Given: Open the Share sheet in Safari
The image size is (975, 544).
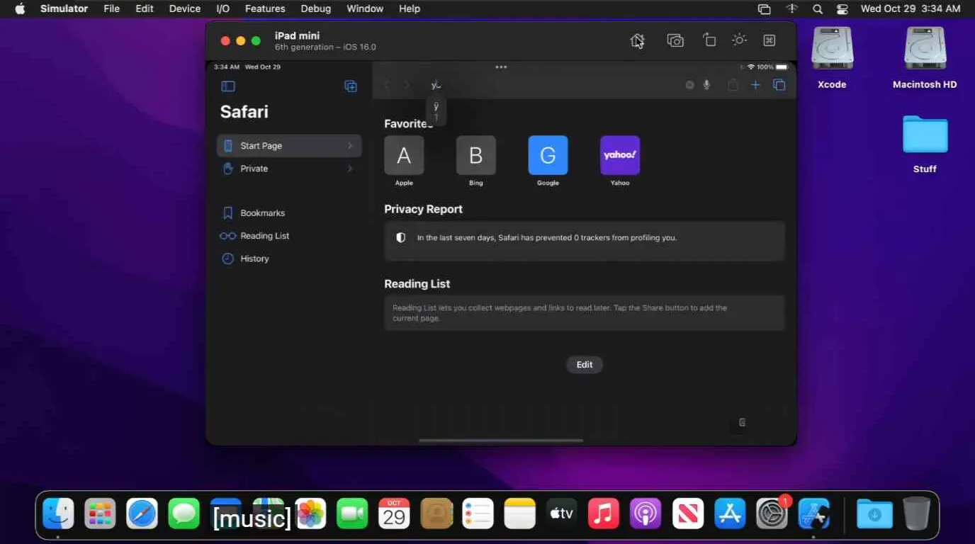Looking at the screenshot, I should pyautogui.click(x=733, y=85).
